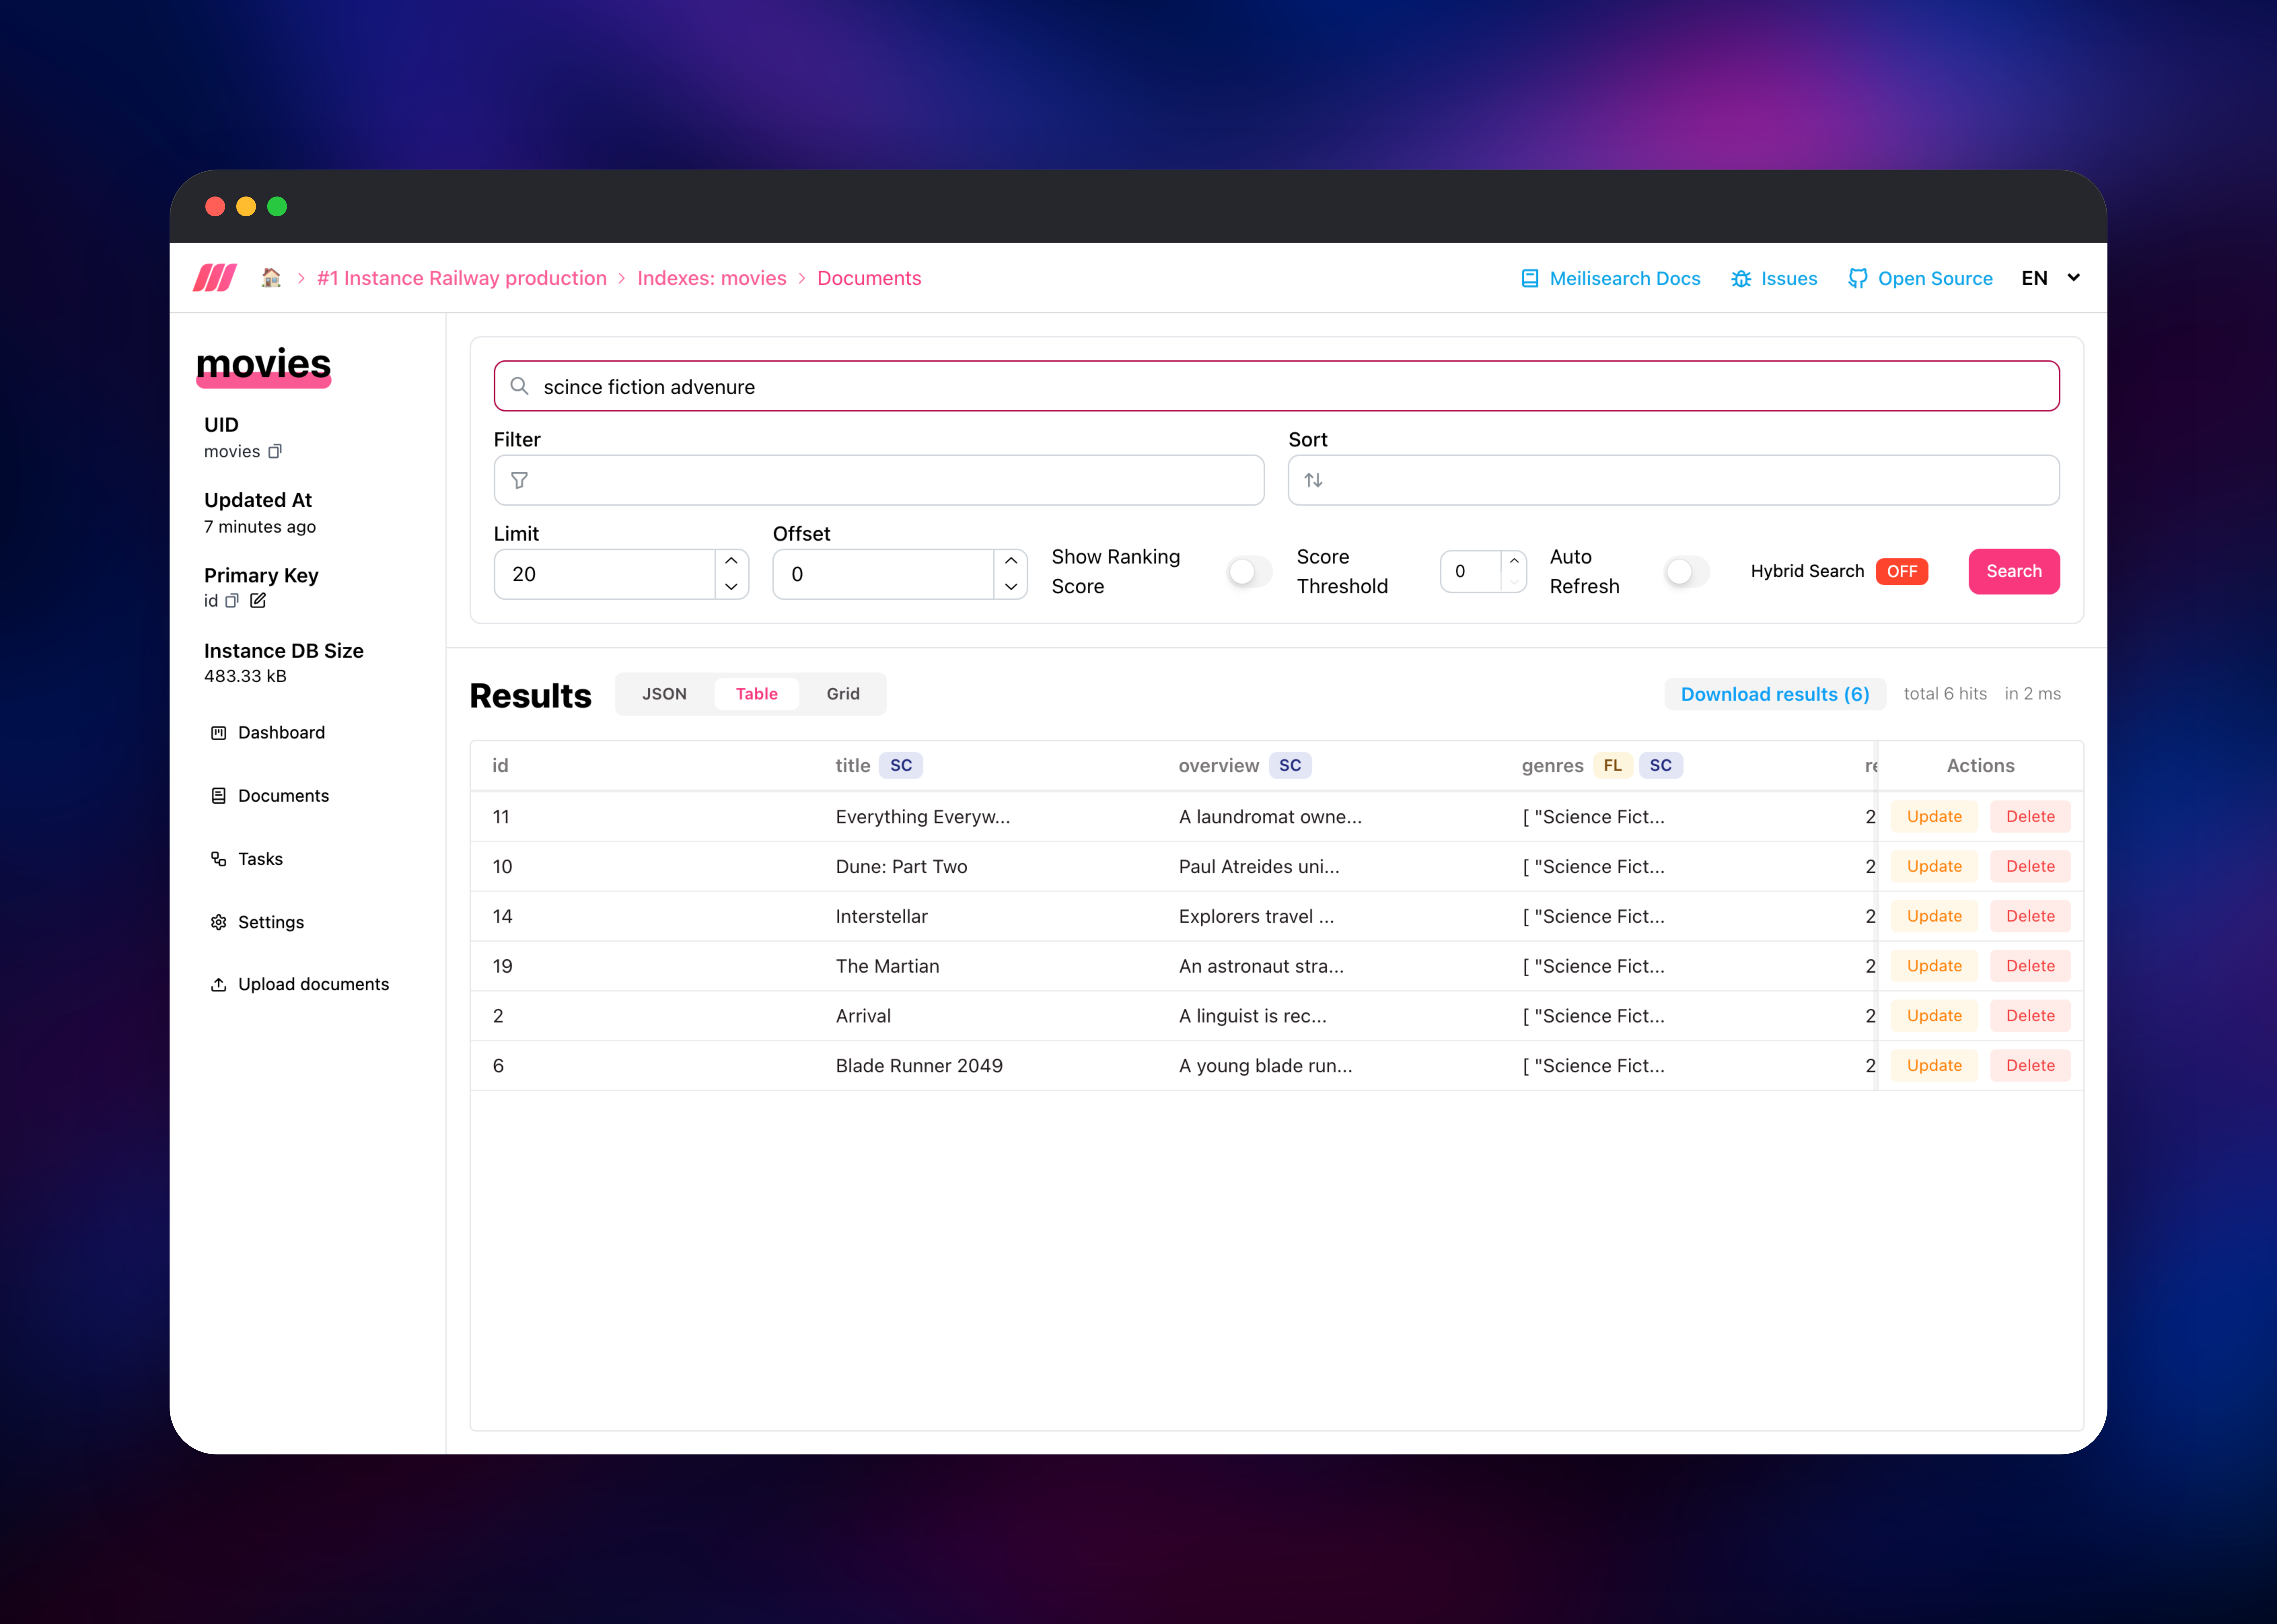Click the SC badge beside overview column

1290,766
